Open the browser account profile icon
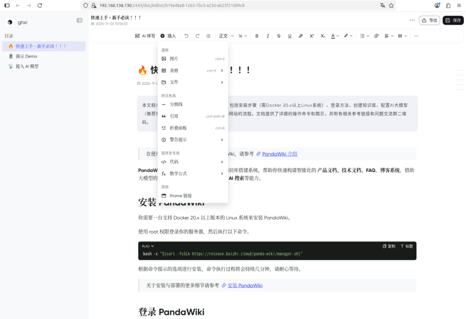The height and width of the screenshot is (319, 466). tap(437, 5)
